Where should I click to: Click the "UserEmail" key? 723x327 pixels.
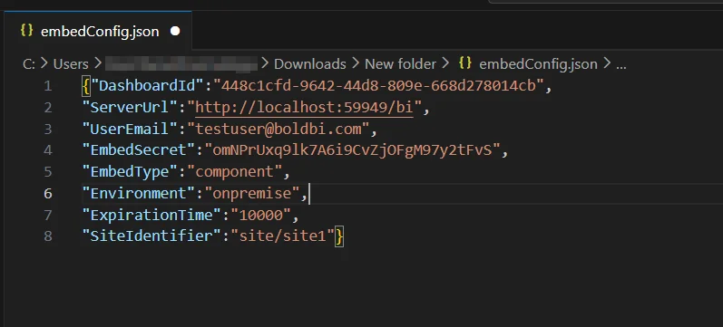click(130, 129)
